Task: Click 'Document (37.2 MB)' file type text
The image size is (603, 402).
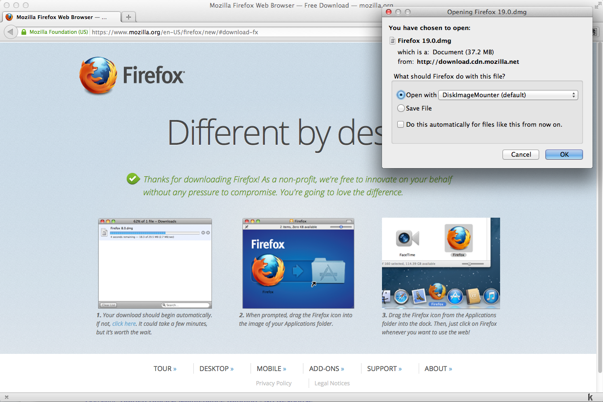Action: point(463,52)
